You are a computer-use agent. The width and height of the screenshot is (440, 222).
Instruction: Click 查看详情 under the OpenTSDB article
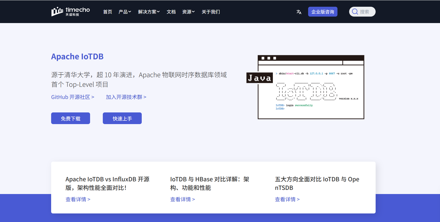[x=287, y=199]
